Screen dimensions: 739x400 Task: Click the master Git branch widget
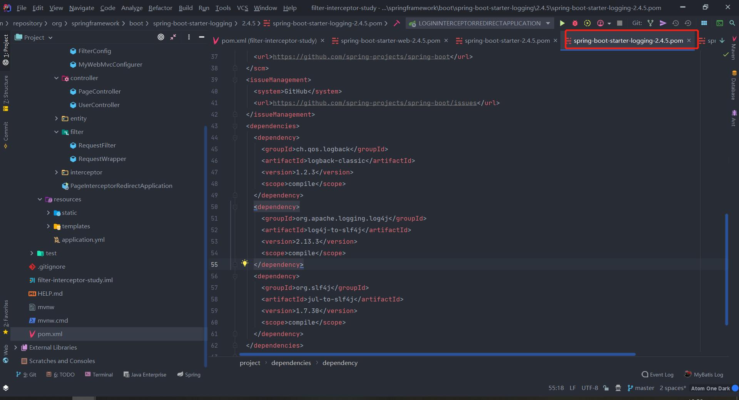tap(640, 388)
